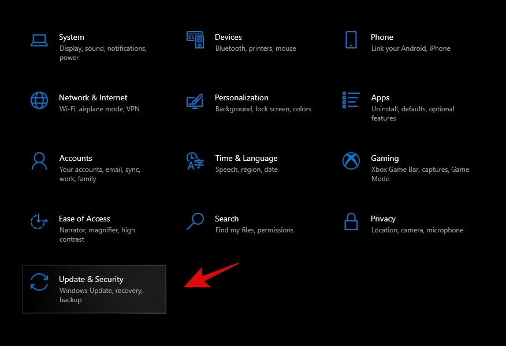Choose the Apps settings title
Screen dimensions: 506x346
(x=380, y=98)
